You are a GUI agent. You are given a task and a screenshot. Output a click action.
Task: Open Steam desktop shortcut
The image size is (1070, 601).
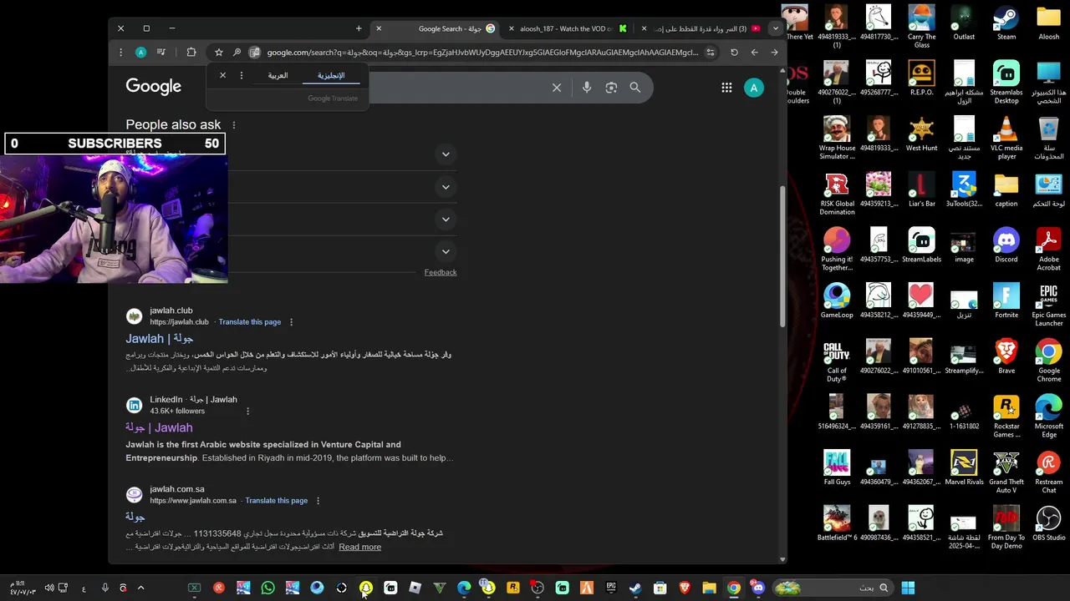pos(1006,24)
